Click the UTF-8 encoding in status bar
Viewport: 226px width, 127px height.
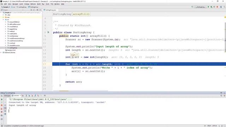coord(214,126)
